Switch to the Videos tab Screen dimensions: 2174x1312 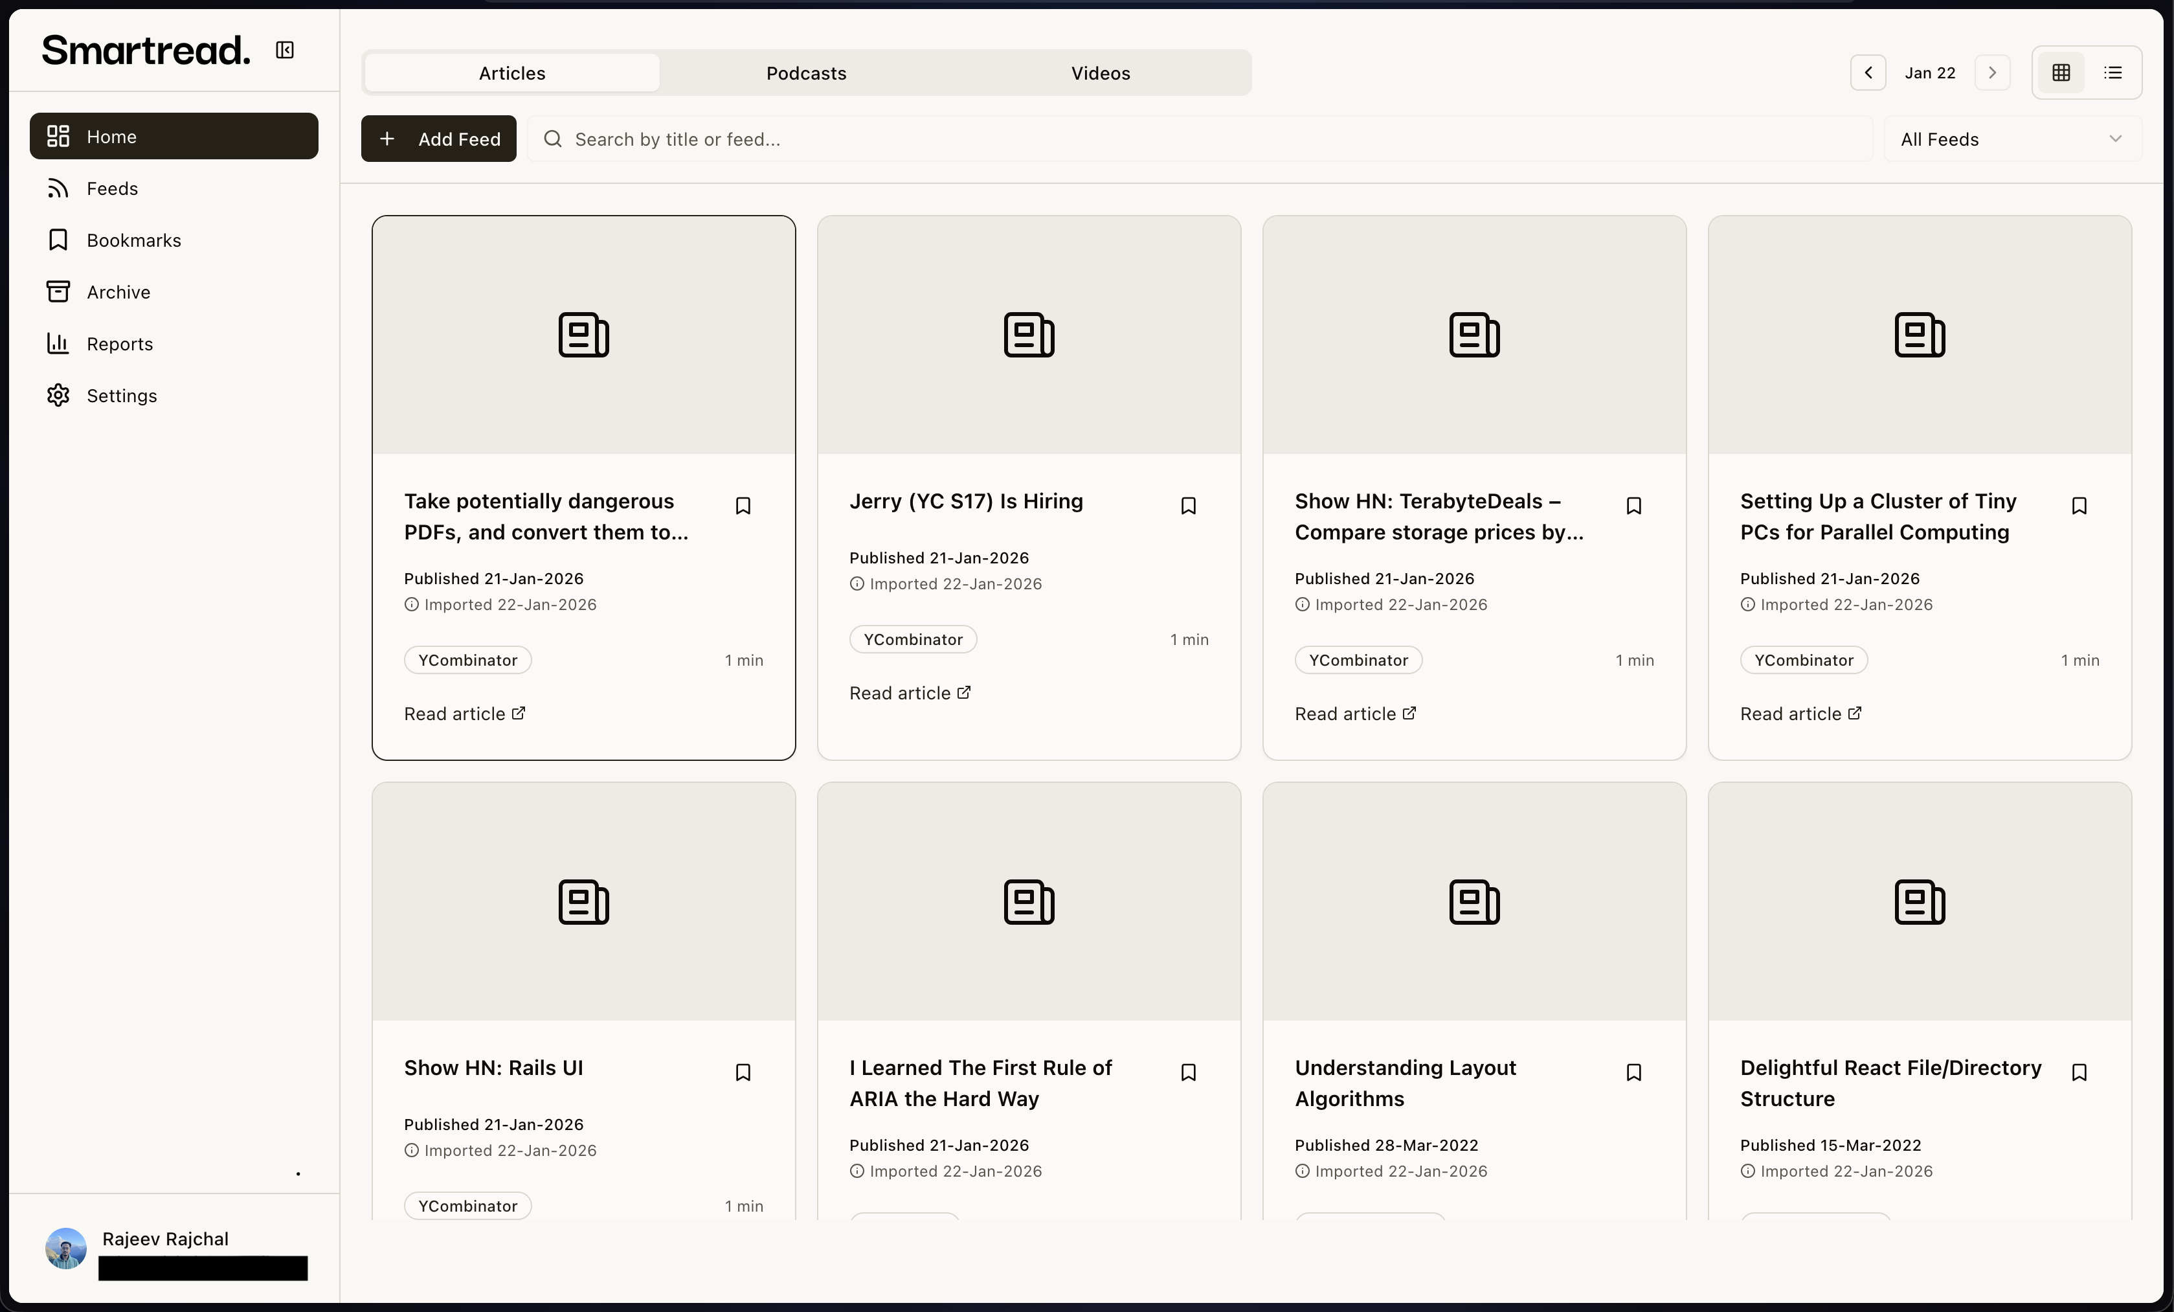coord(1100,73)
